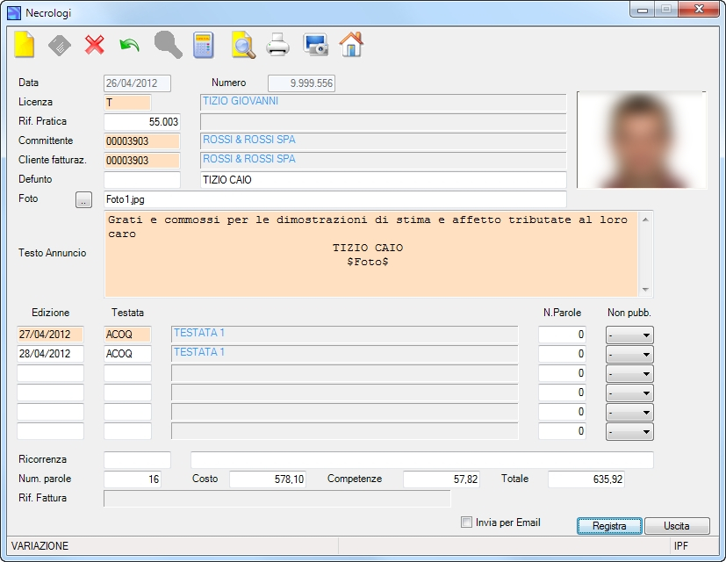This screenshot has width=726, height=562.
Task: Open Non pubb. dropdown for 27/04/2012 row
Action: click(x=629, y=335)
